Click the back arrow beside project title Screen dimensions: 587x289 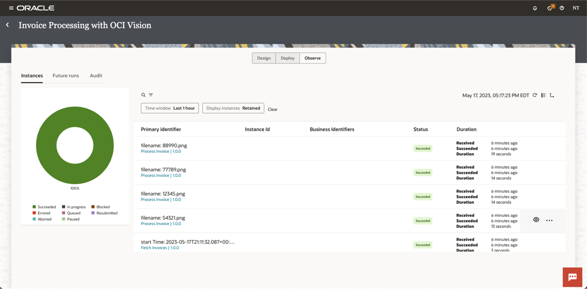point(7,25)
